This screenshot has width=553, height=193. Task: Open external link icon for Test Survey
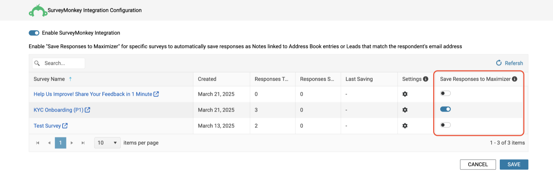65,126
